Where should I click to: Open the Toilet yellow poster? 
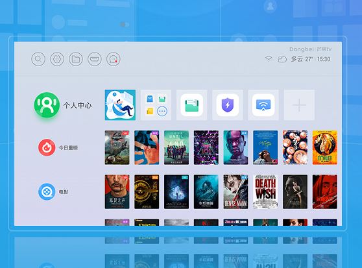point(325,147)
